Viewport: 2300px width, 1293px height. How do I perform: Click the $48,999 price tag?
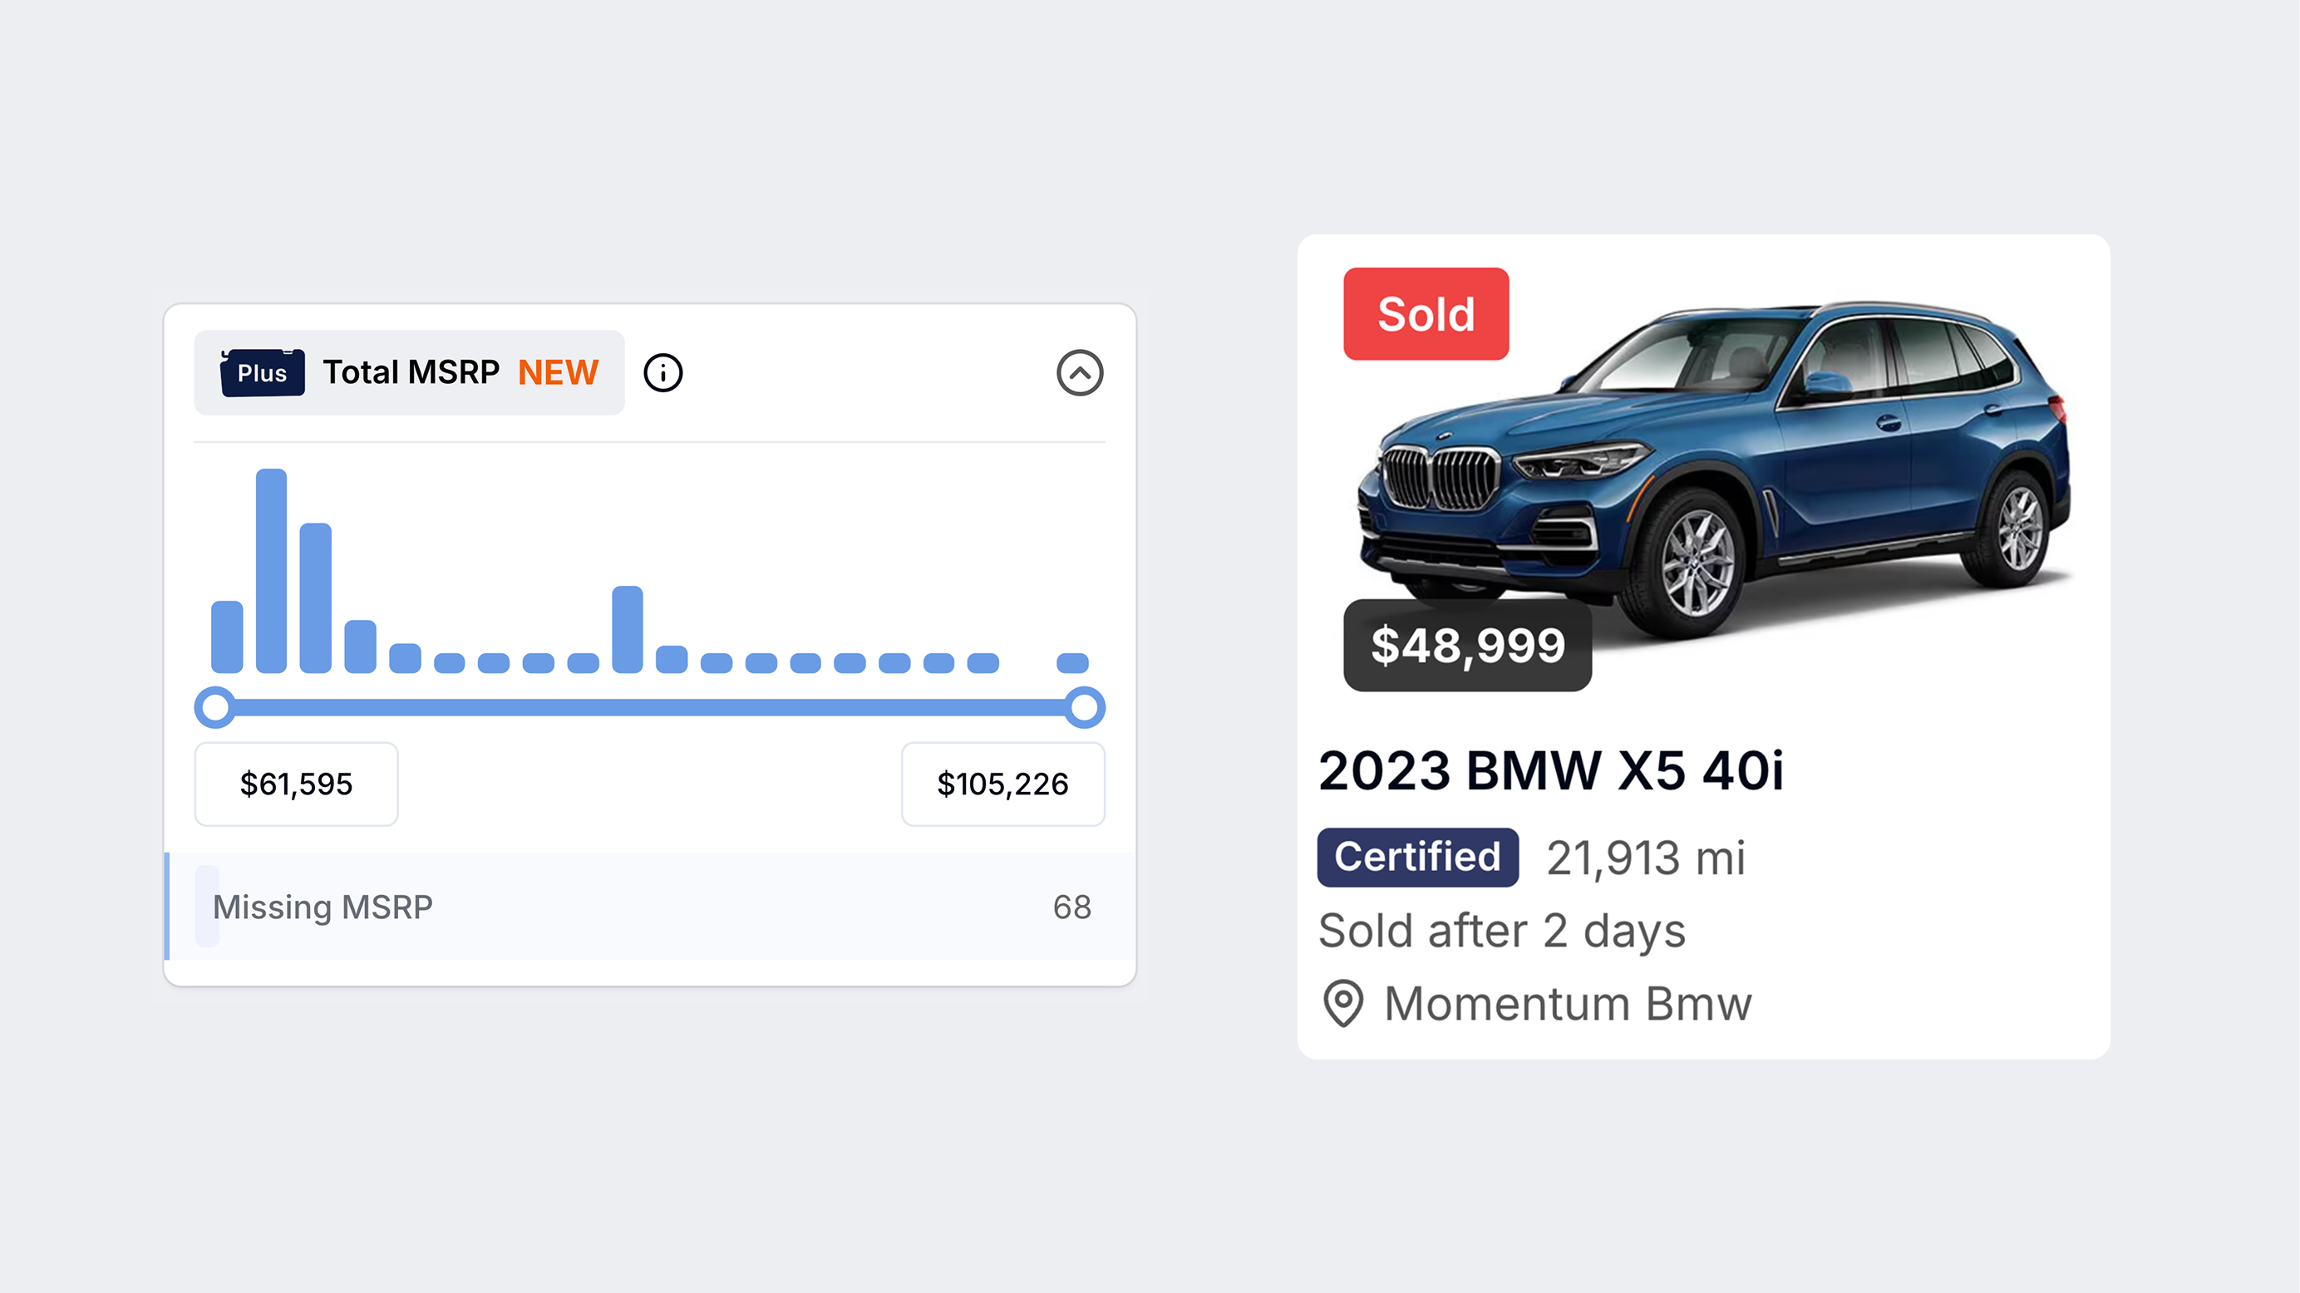point(1468,645)
